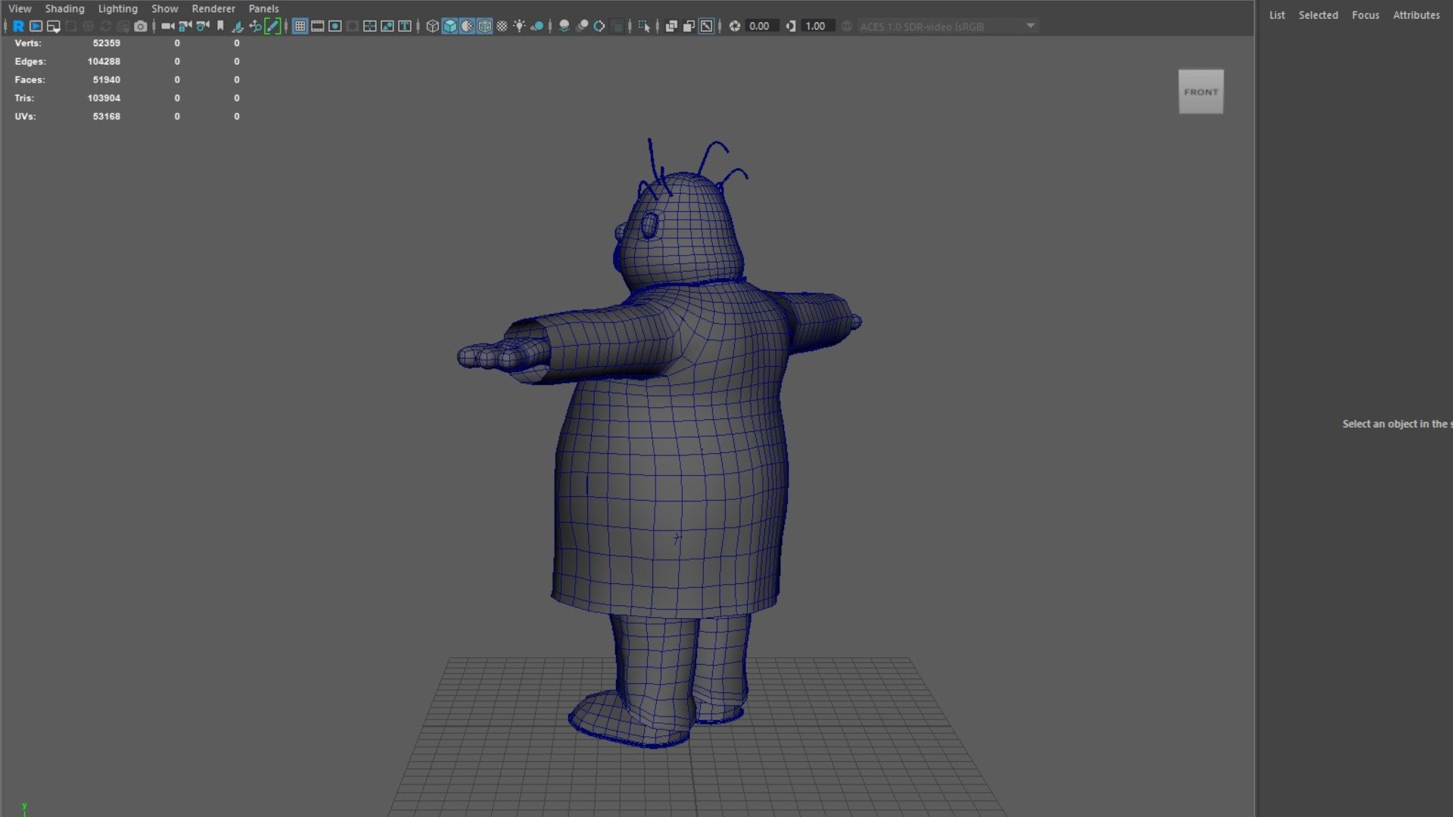Screen dimensions: 1453x817
Task: Open the Show panel menu
Action: click(164, 8)
